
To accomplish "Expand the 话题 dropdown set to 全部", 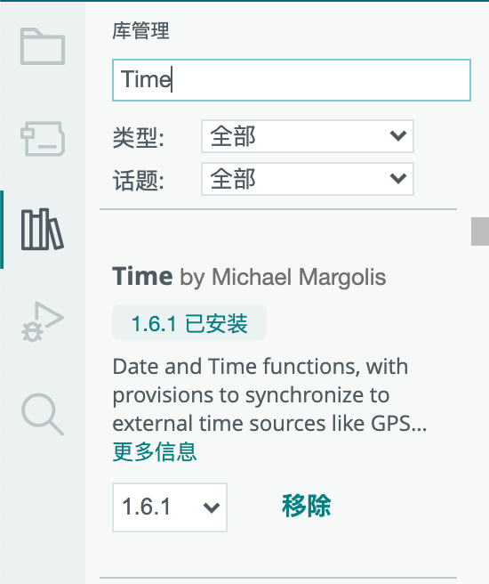I will point(308,179).
